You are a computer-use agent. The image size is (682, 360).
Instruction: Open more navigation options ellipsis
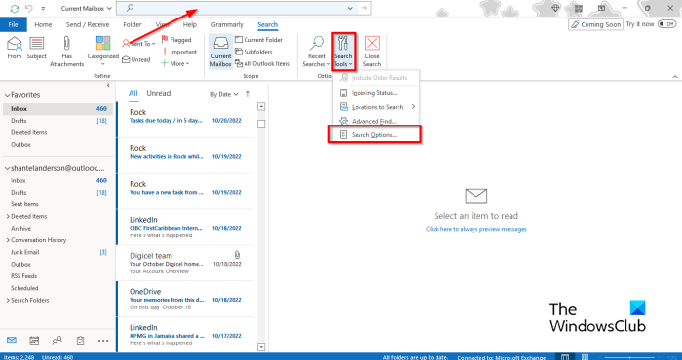coord(103,341)
